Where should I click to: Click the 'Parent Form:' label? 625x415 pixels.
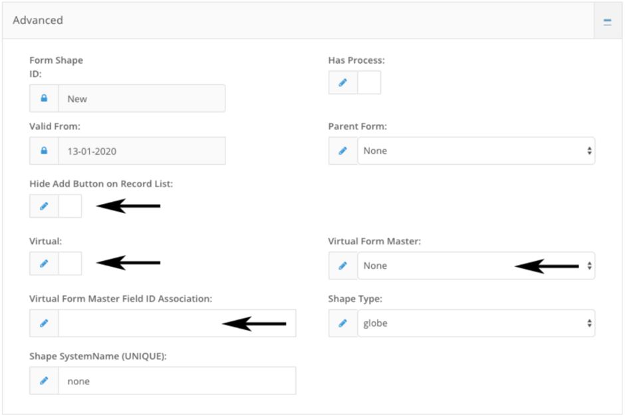pyautogui.click(x=358, y=127)
